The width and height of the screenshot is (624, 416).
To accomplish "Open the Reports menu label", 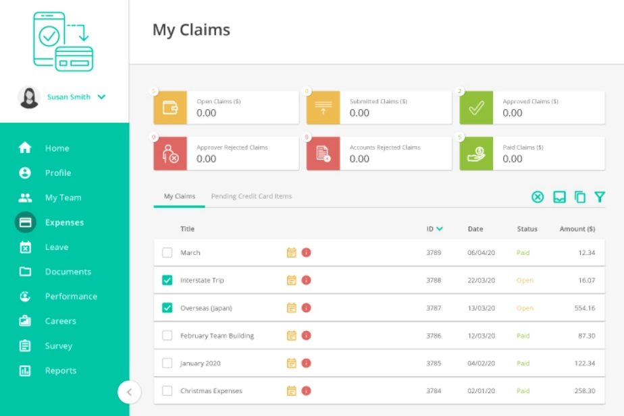I will coord(61,371).
